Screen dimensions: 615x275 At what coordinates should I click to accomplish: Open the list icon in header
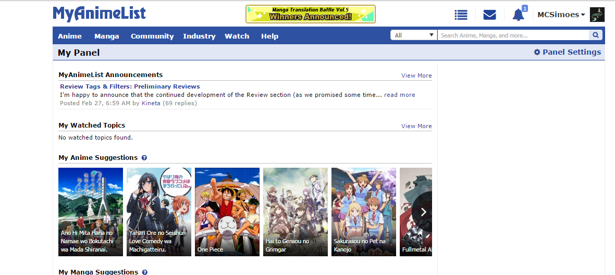(x=461, y=15)
